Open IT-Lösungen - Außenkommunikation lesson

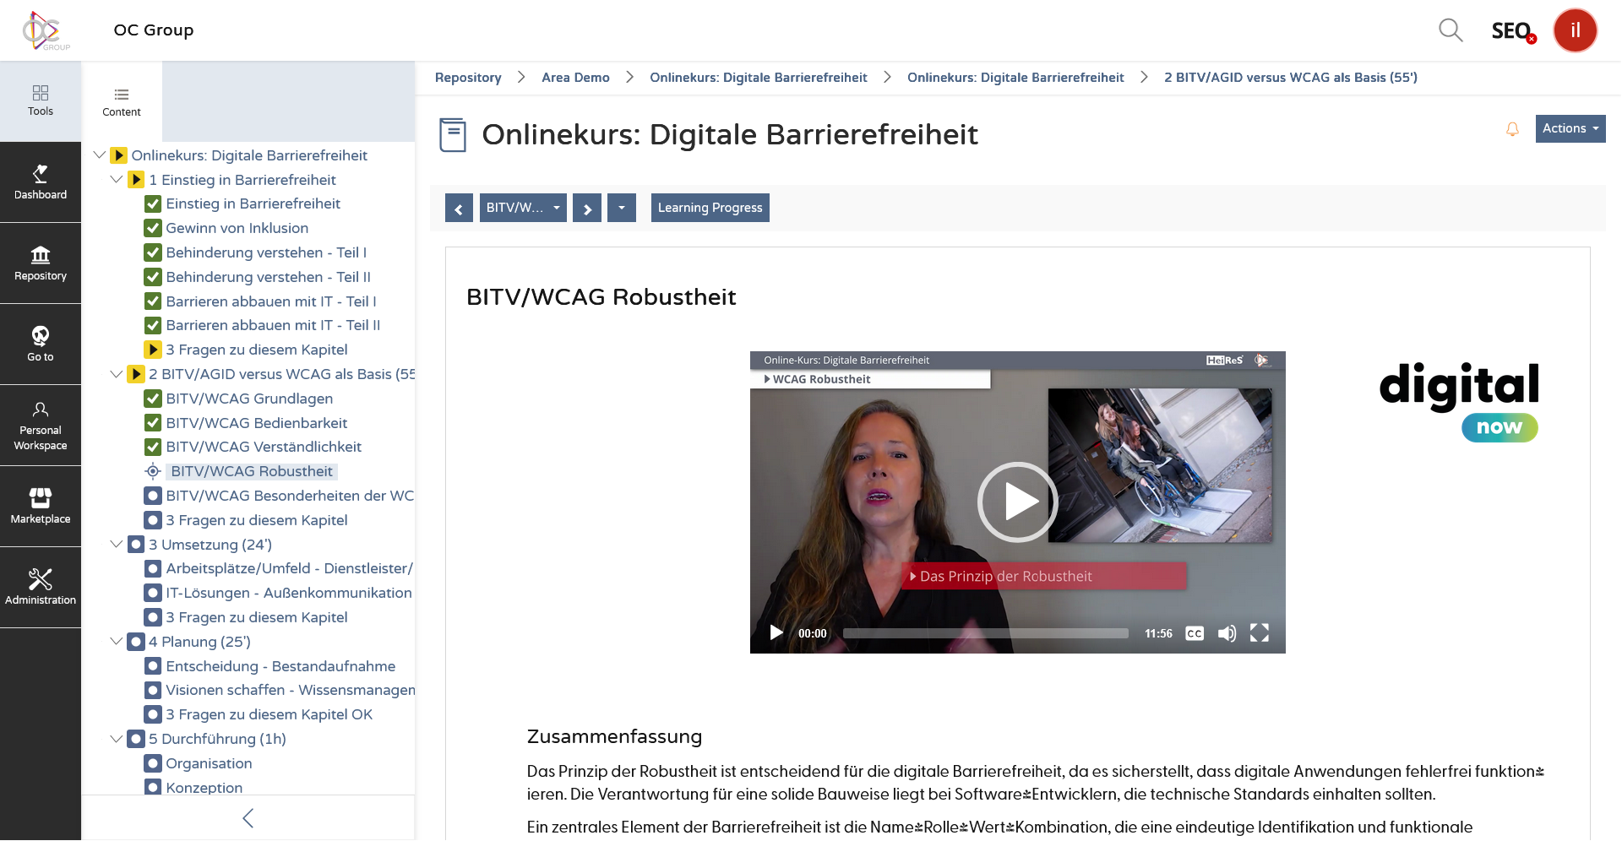(x=289, y=593)
